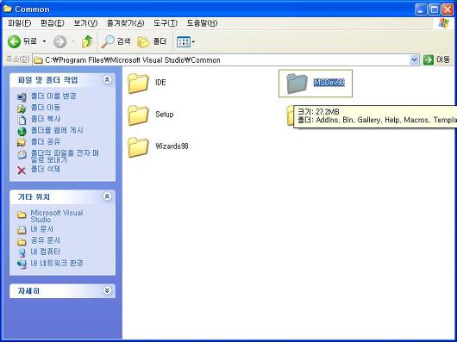Click the copy folder task icon
The width and height of the screenshot is (457, 342).
click(22, 120)
